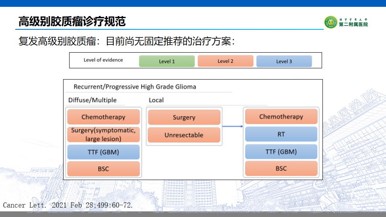Select BSC box under Diffuse/Multiple
The image size is (386, 217).
tap(103, 169)
